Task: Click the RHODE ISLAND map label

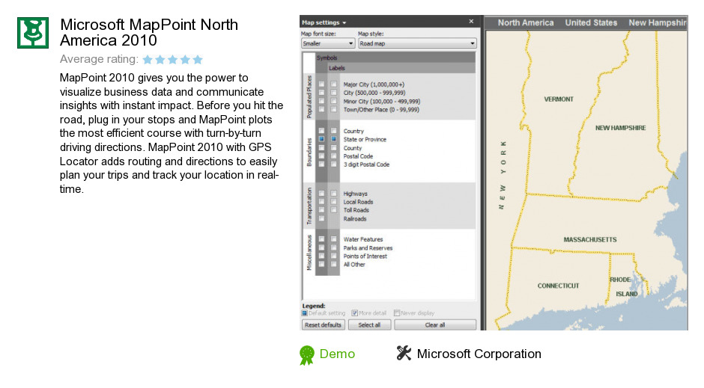Action: [623, 287]
